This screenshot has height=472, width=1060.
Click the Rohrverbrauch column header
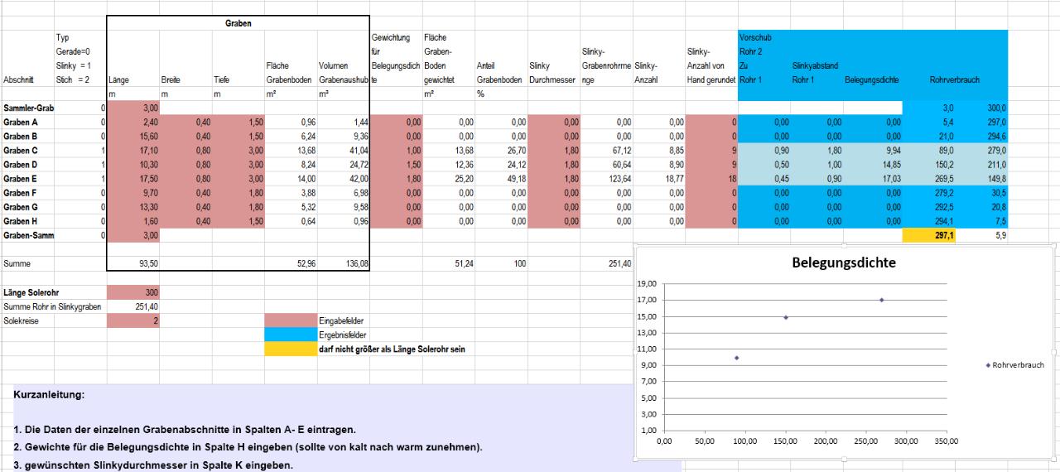click(x=955, y=80)
